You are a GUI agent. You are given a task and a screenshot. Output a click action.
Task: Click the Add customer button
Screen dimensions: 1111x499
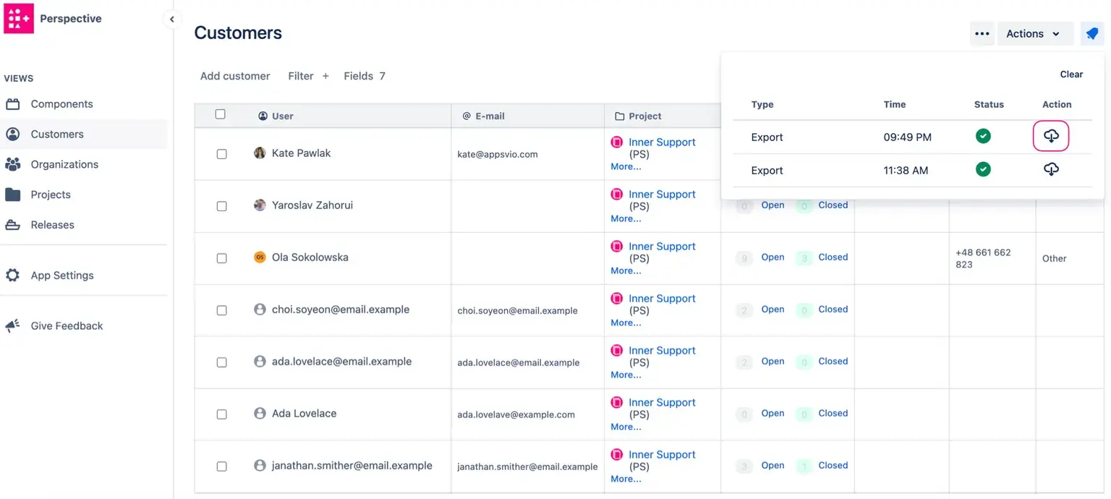point(235,76)
